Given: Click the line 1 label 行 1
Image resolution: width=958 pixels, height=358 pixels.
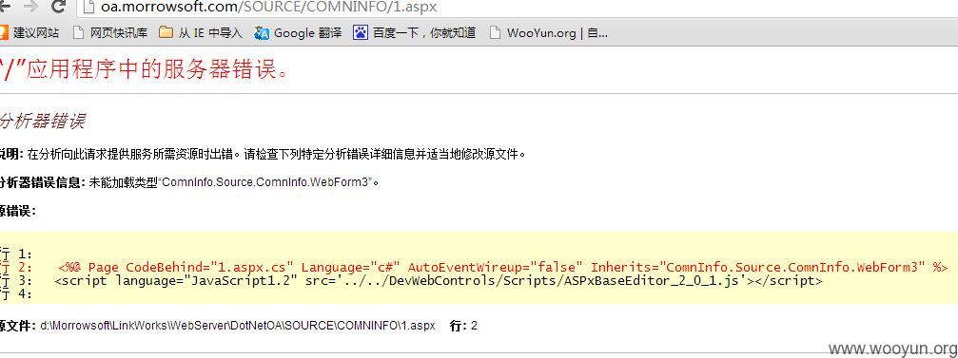Looking at the screenshot, I should [x=16, y=254].
